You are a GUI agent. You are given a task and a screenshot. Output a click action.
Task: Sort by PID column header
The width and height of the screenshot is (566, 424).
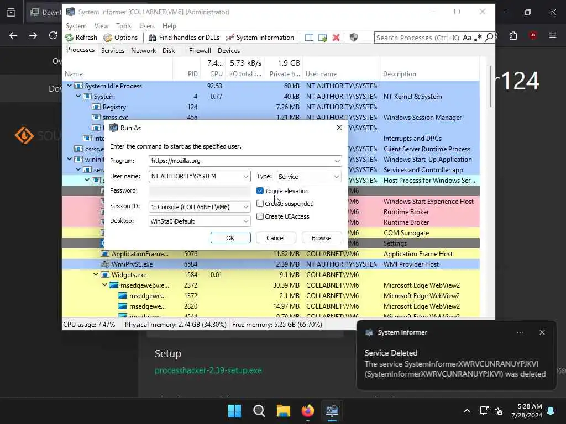coord(192,74)
